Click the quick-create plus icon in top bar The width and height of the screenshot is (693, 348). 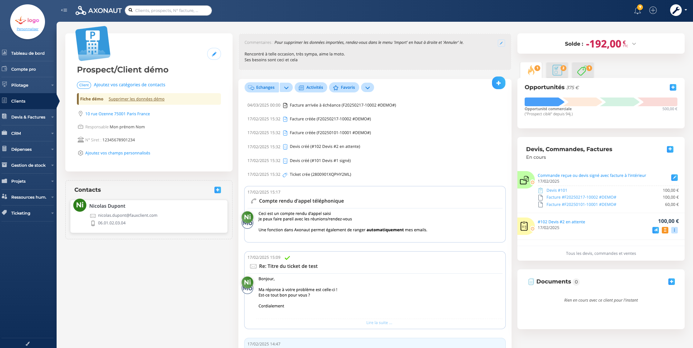pos(653,10)
